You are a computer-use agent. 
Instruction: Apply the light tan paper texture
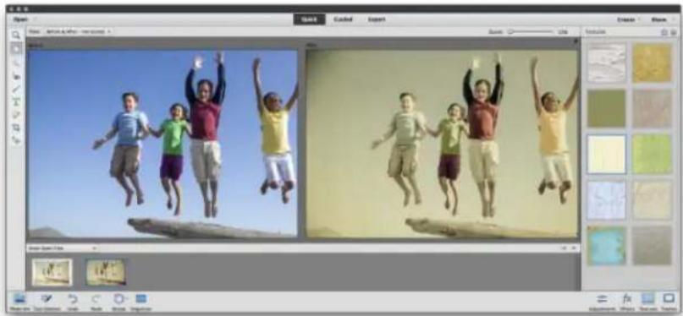point(652,200)
